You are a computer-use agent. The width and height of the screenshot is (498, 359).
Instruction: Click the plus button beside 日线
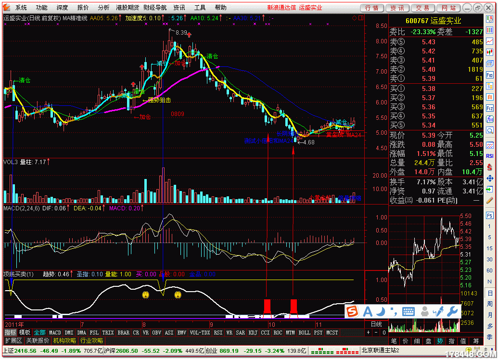368,333
